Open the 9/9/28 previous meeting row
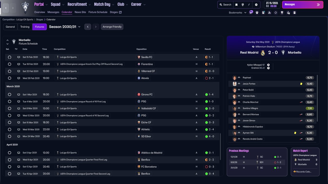Viewport: 328px width, 184px height. click(x=257, y=162)
